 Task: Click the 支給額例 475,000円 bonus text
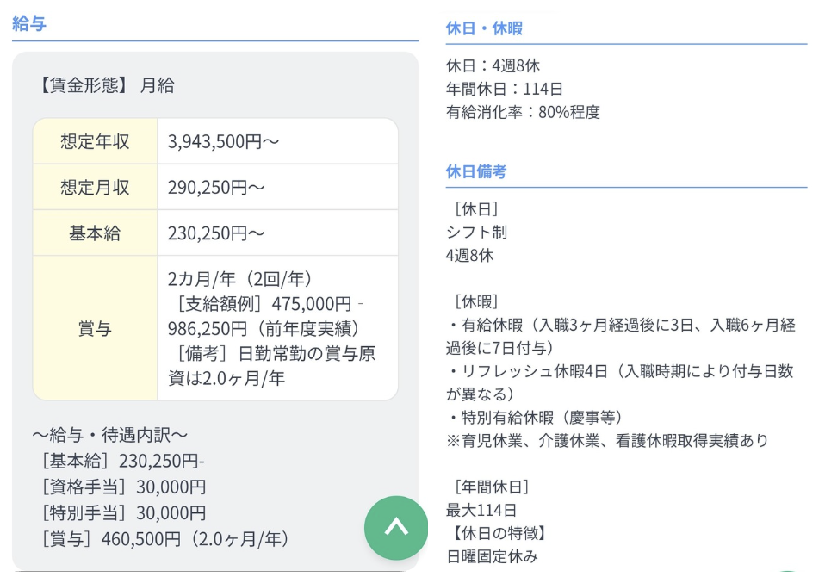click(x=265, y=304)
